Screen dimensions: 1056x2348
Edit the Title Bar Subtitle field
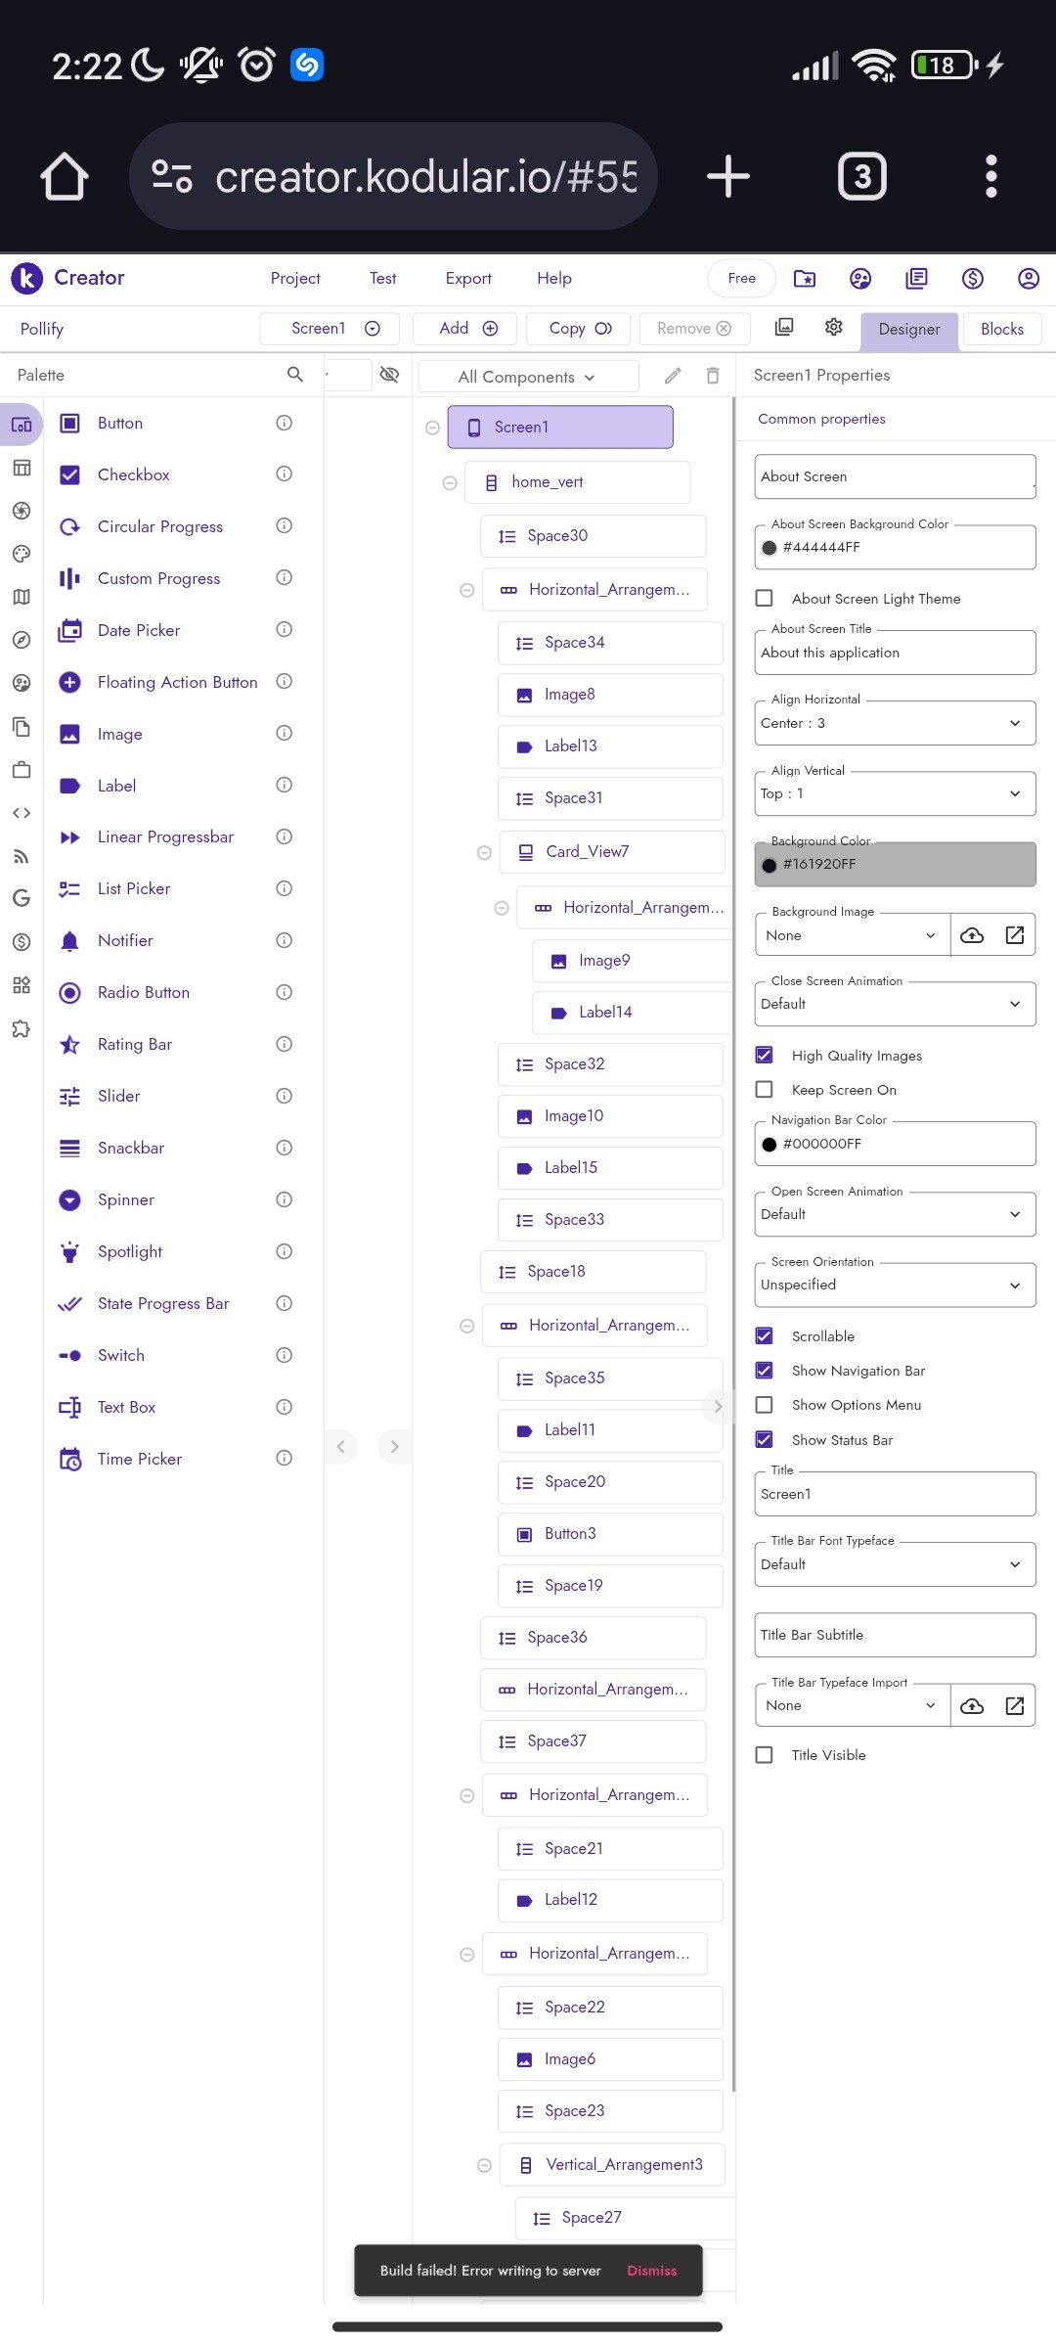coord(895,1635)
